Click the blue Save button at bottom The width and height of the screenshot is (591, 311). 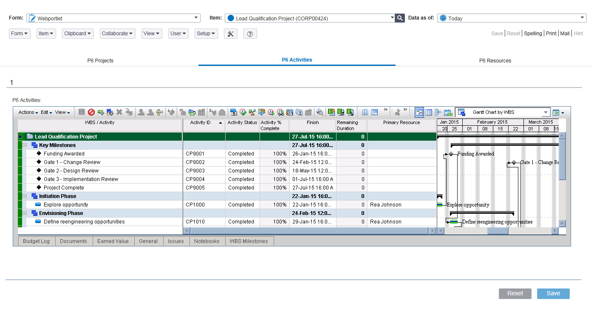pyautogui.click(x=553, y=294)
